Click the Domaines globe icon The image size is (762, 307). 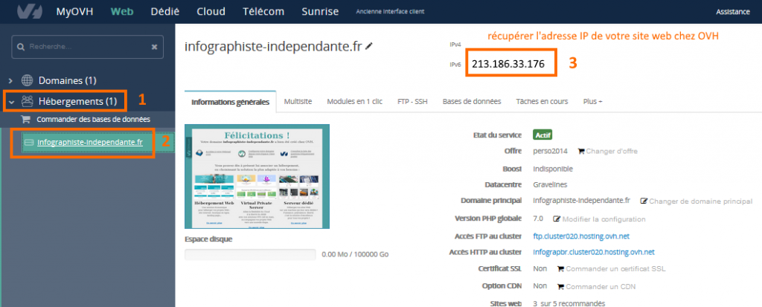(28, 80)
